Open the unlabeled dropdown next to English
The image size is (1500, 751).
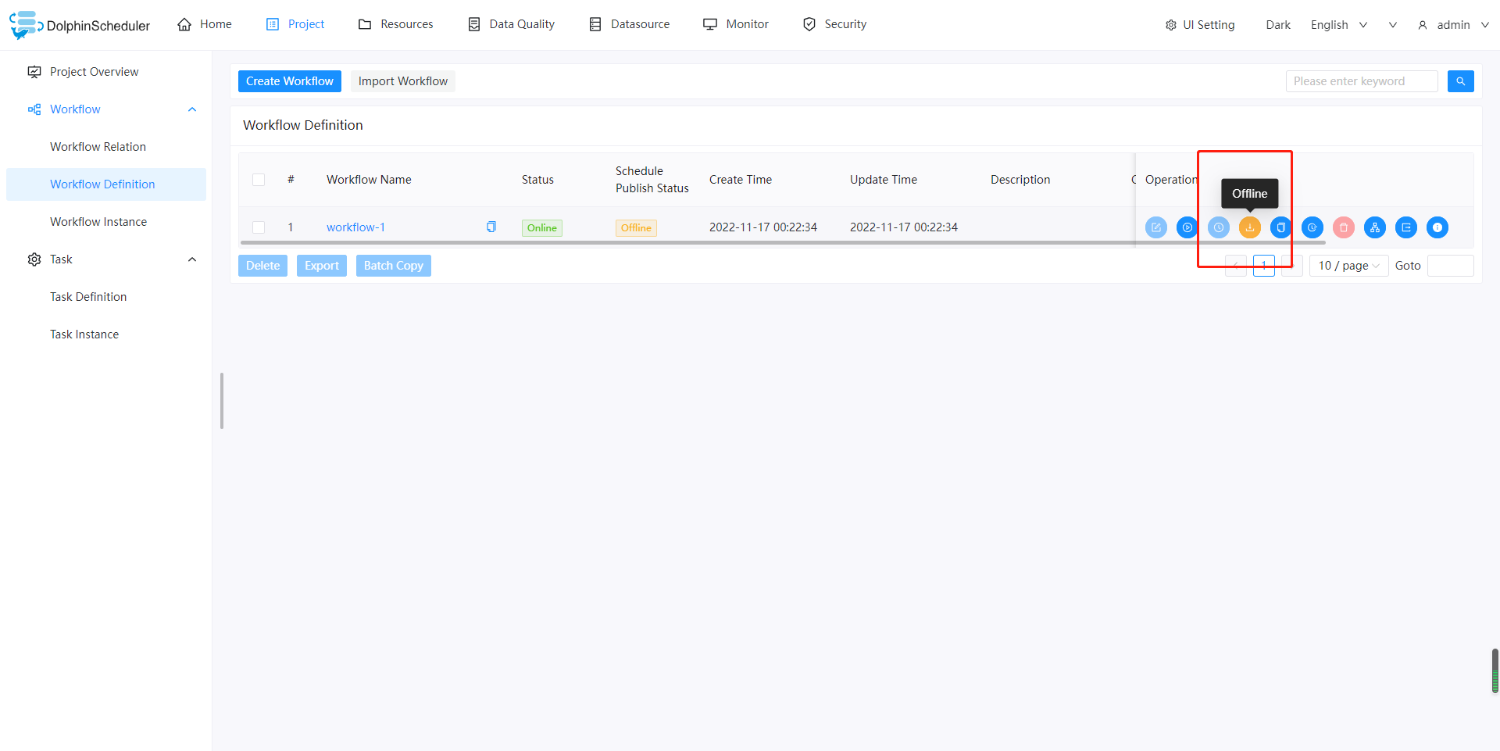tap(1393, 25)
